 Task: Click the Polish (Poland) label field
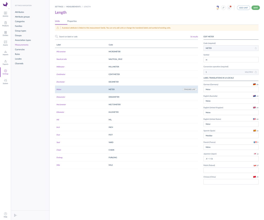click(x=231, y=170)
